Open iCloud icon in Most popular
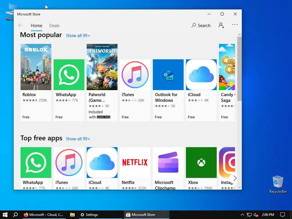The height and width of the screenshot is (219, 292). tap(201, 75)
